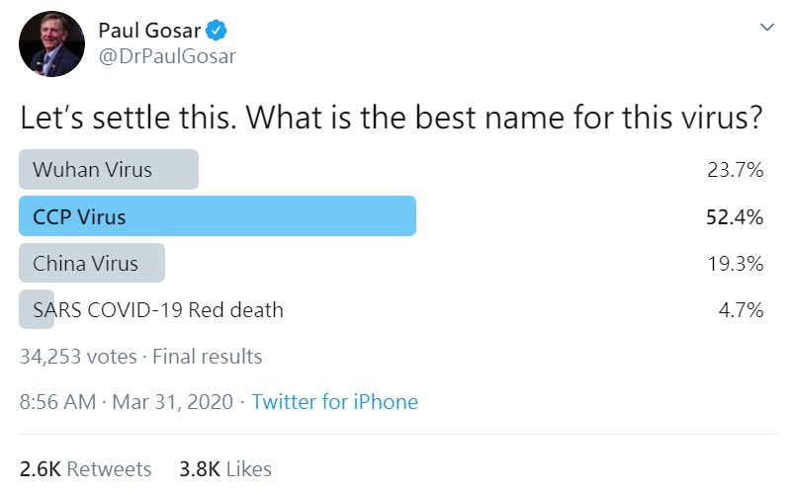This screenshot has height=495, width=793.
Task: Click the Twitter for iPhone link
Action: [x=335, y=402]
